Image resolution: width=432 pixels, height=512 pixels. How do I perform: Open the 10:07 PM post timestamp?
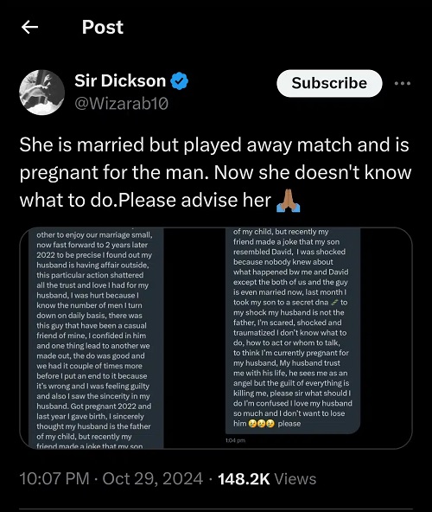(x=54, y=478)
